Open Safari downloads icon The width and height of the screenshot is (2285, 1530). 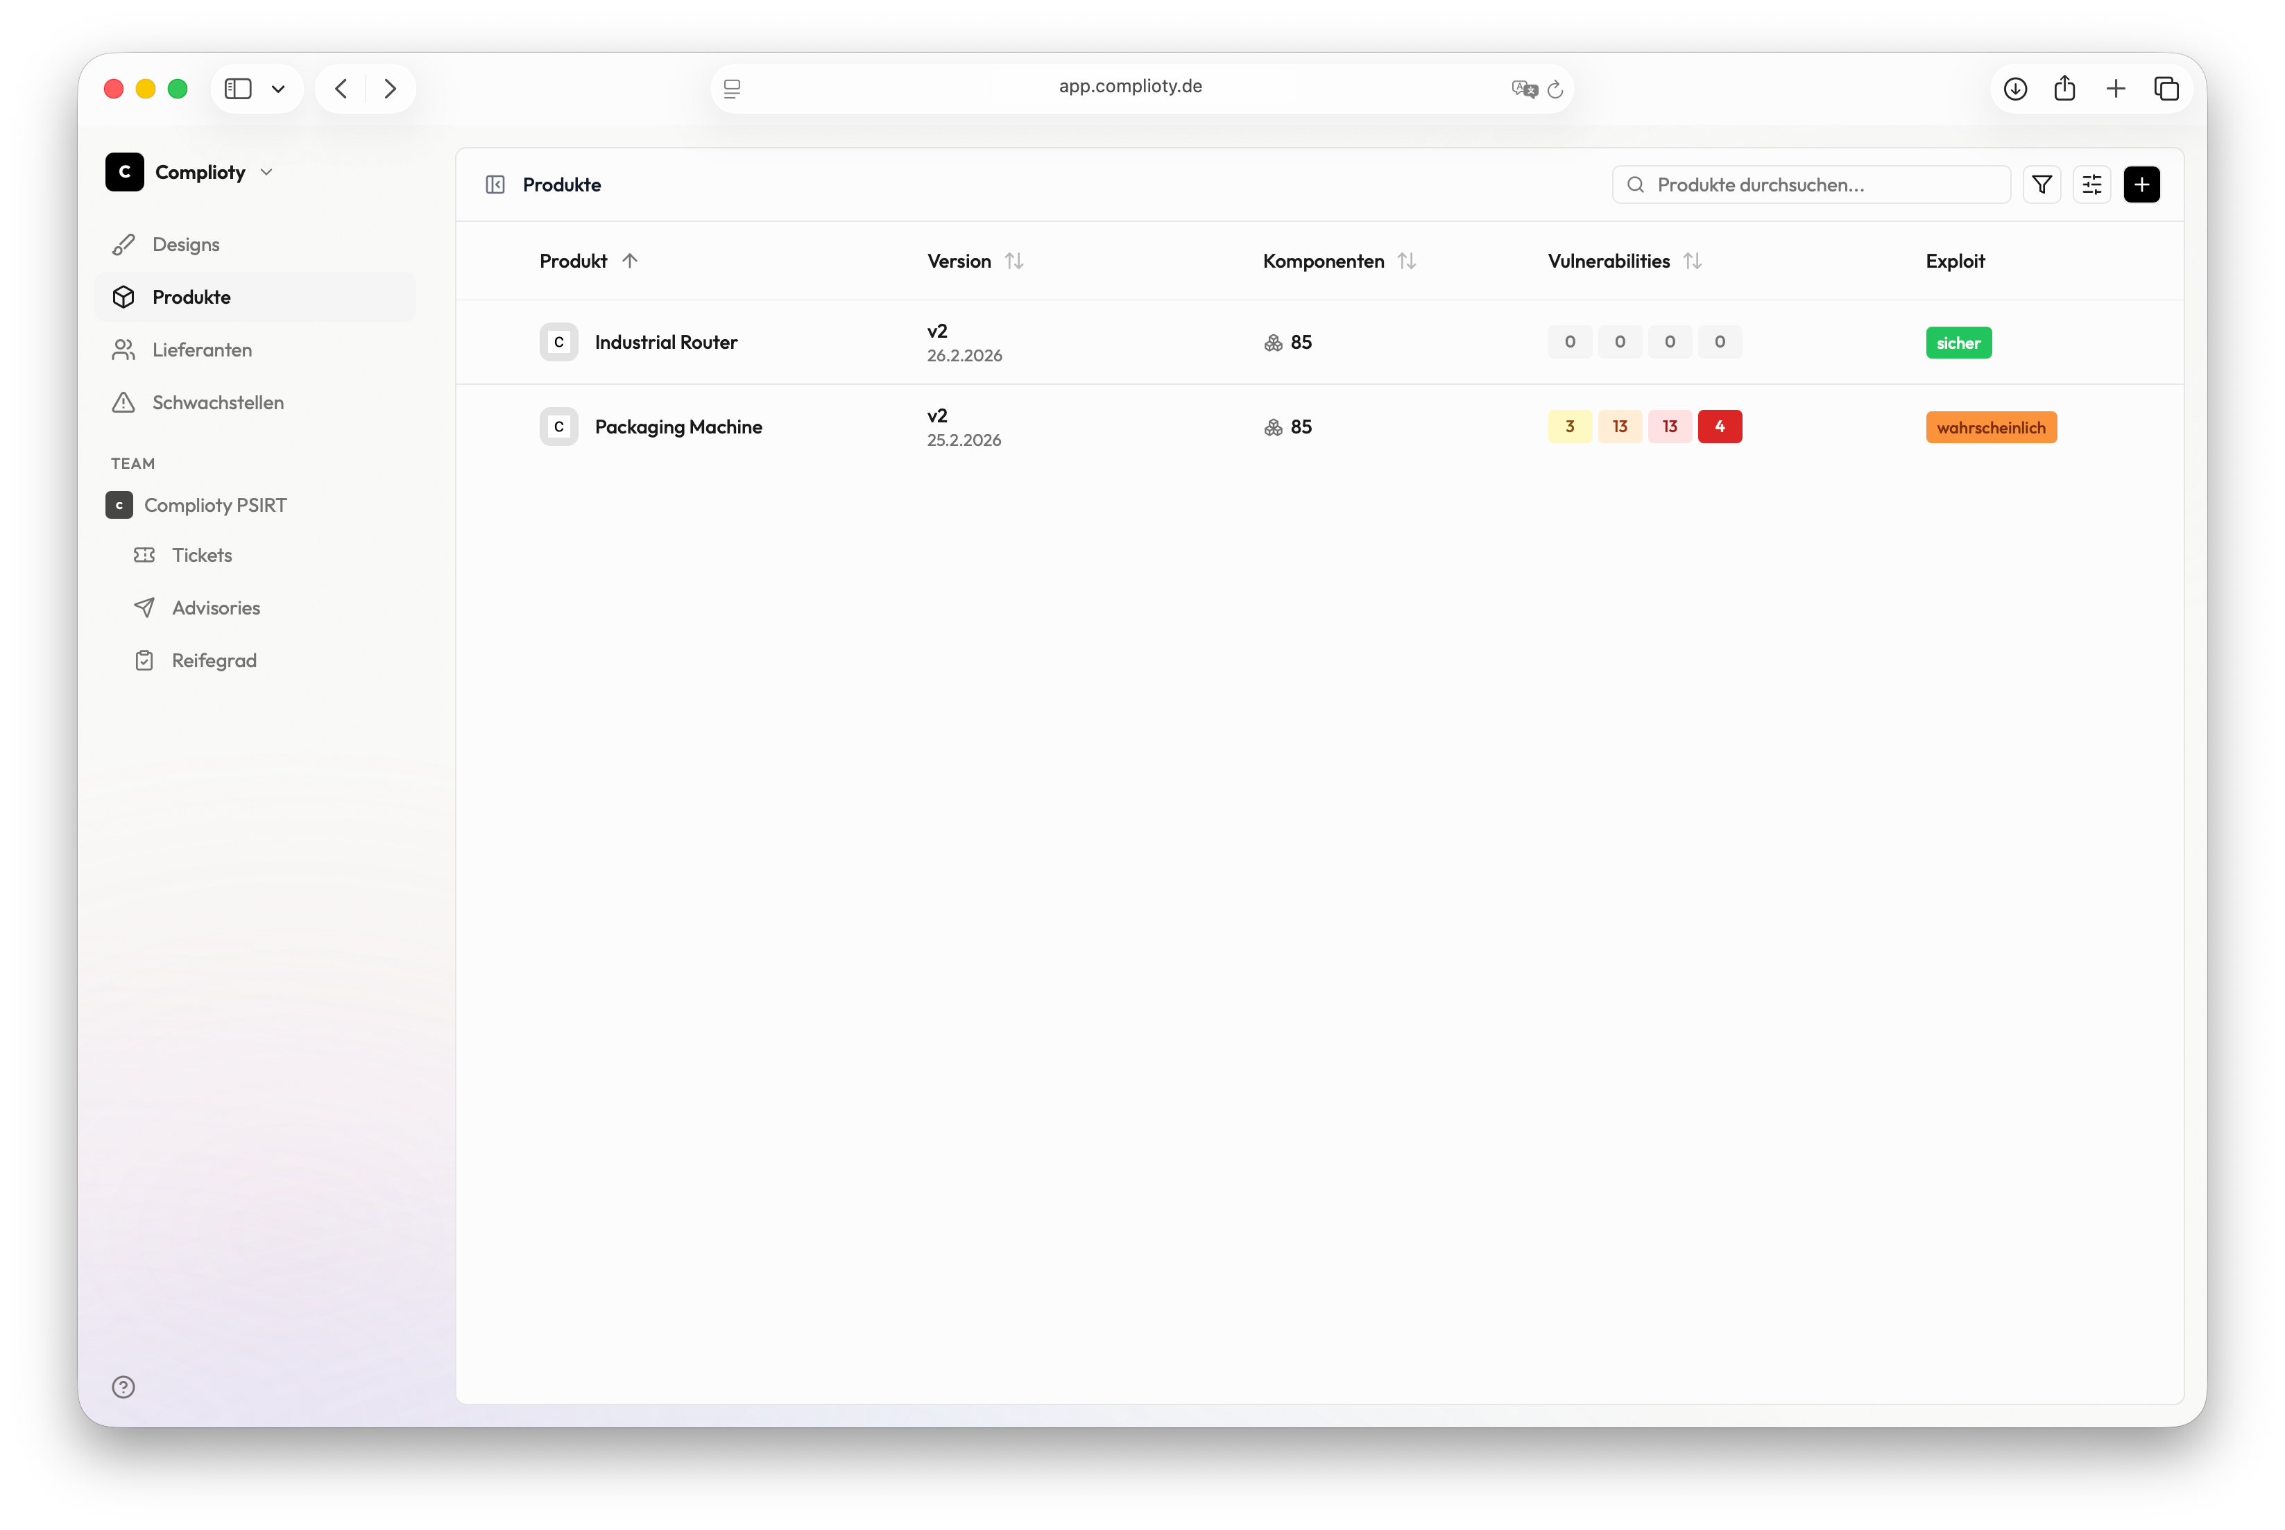(x=2014, y=89)
